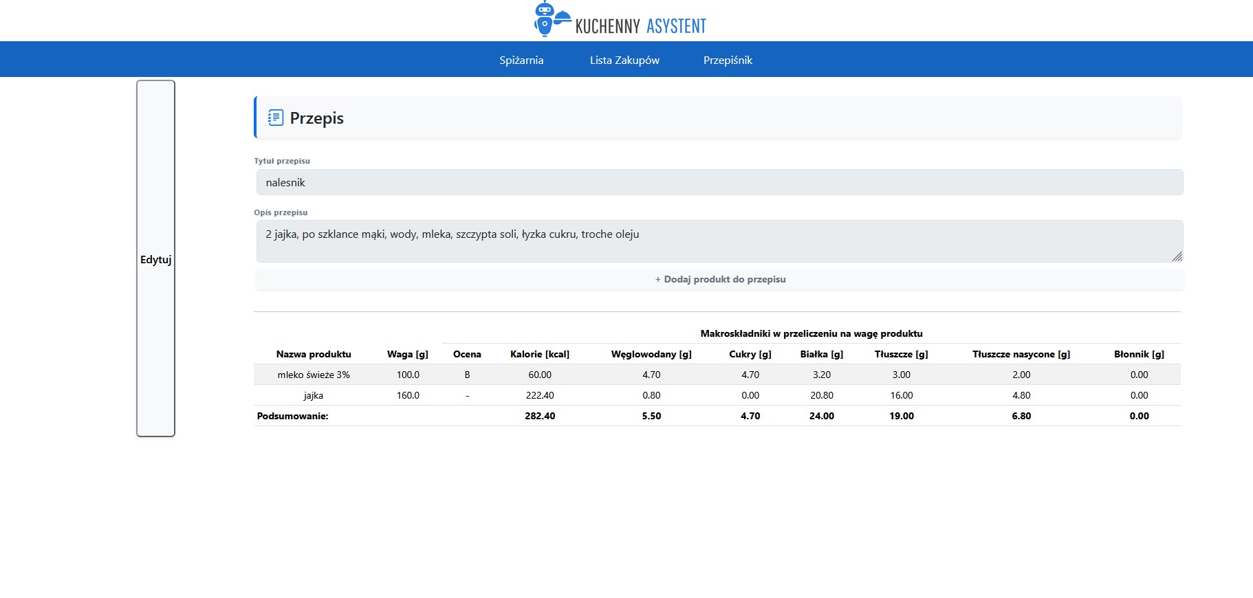Screen dimensions: 1253x598
Task: Click the 'Opis przepisu' label
Action: (x=281, y=212)
